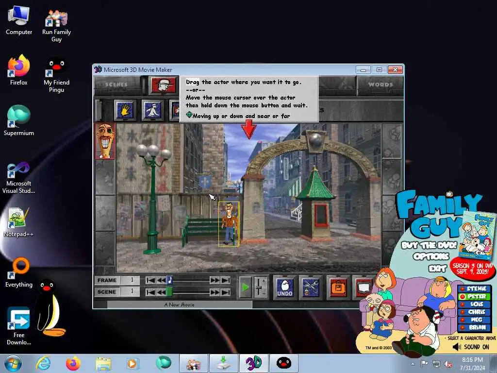Open Supermium desktop shortcut

pyautogui.click(x=19, y=121)
